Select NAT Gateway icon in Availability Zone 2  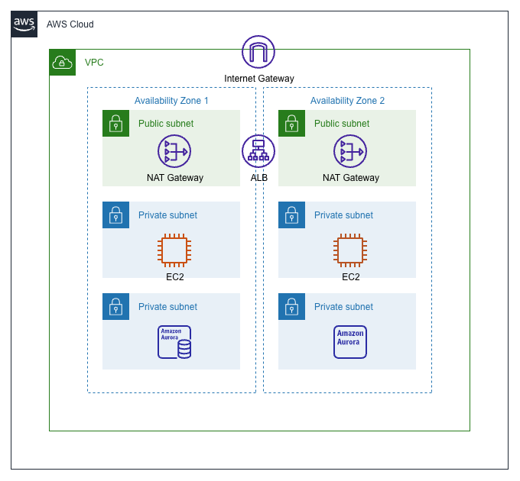point(350,151)
